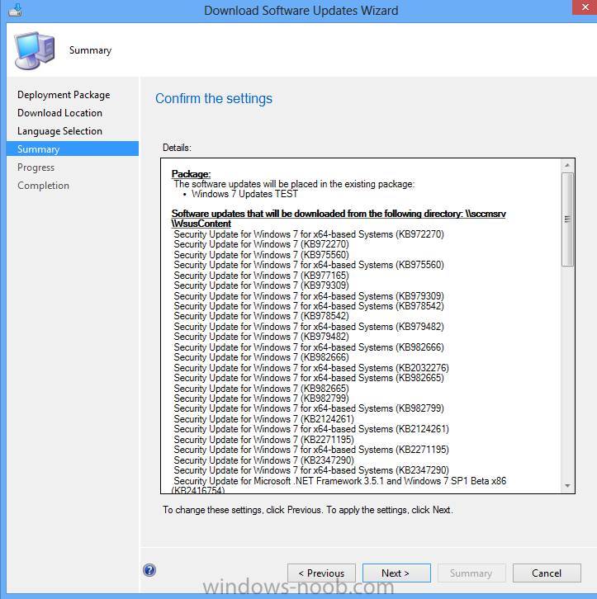Click the blue help question mark icon

click(x=149, y=570)
